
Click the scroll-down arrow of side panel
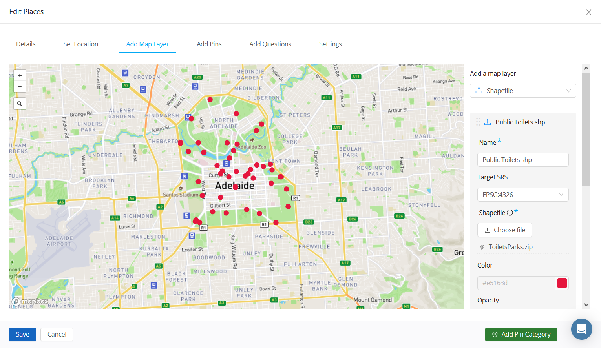coord(586,305)
